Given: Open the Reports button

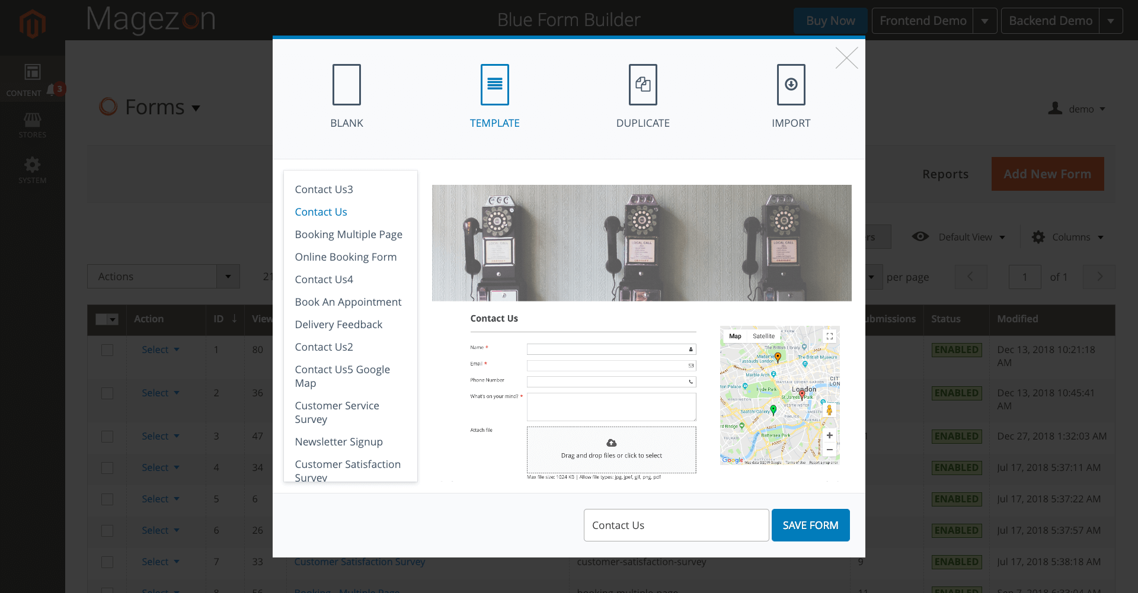Looking at the screenshot, I should [x=945, y=174].
